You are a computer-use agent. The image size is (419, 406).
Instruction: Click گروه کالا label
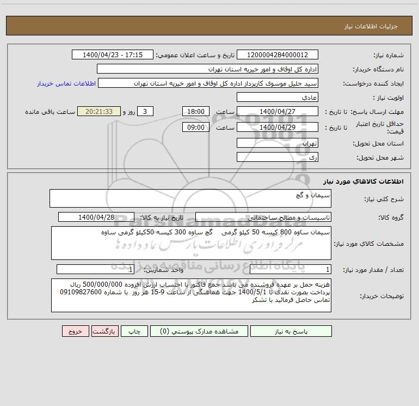click(391, 217)
